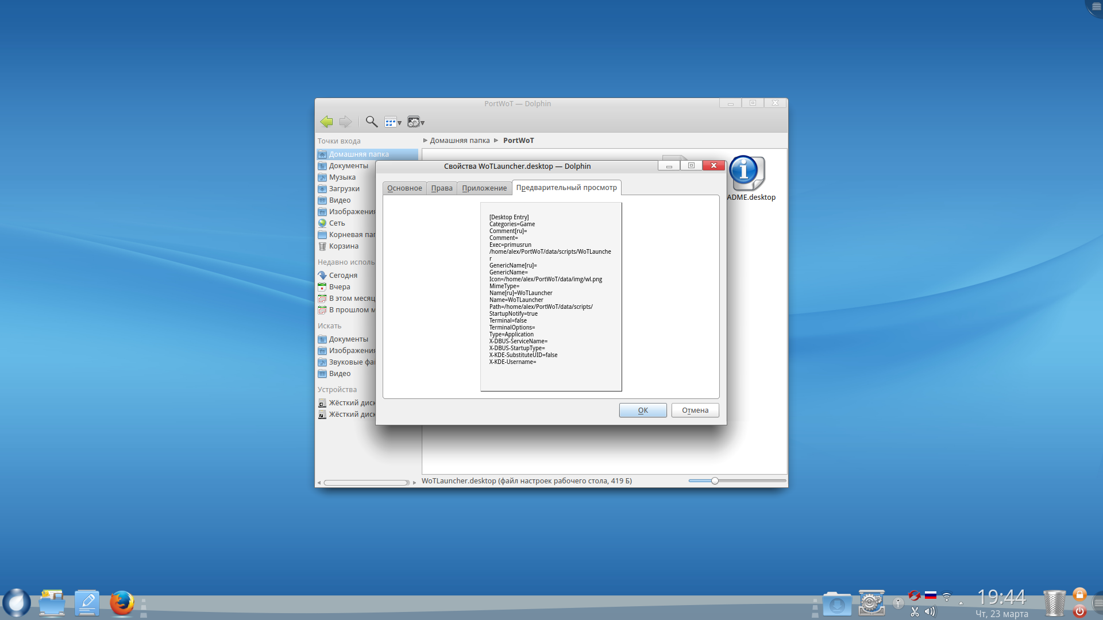Open the Приложение tab
The height and width of the screenshot is (620, 1103).
484,188
